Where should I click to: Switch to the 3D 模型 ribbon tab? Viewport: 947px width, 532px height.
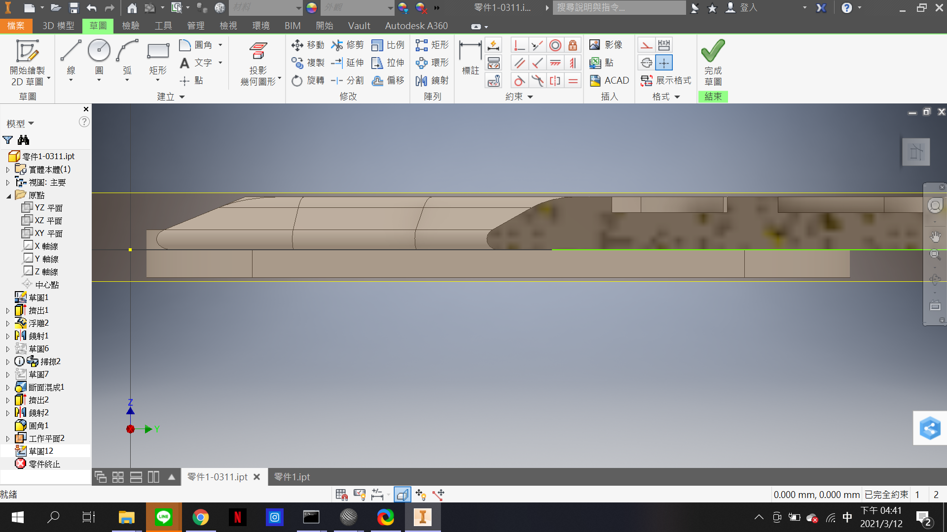(x=58, y=26)
